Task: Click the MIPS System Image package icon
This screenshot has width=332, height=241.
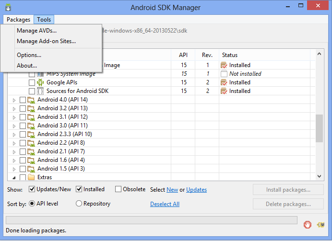Action: click(x=40, y=74)
